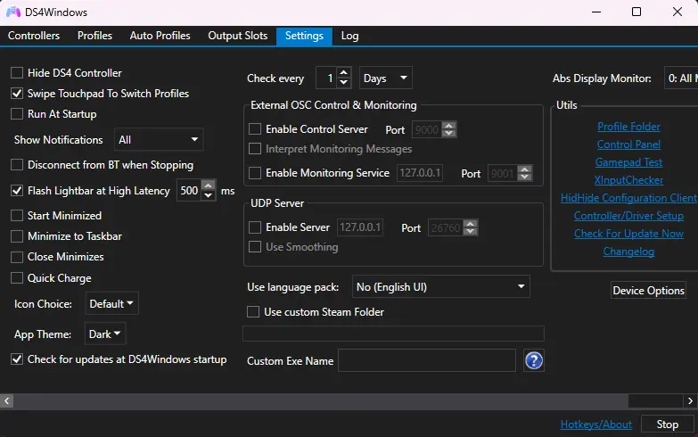The image size is (698, 437).
Task: Increase Flash Lightbar latency value
Action: pyautogui.click(x=208, y=186)
